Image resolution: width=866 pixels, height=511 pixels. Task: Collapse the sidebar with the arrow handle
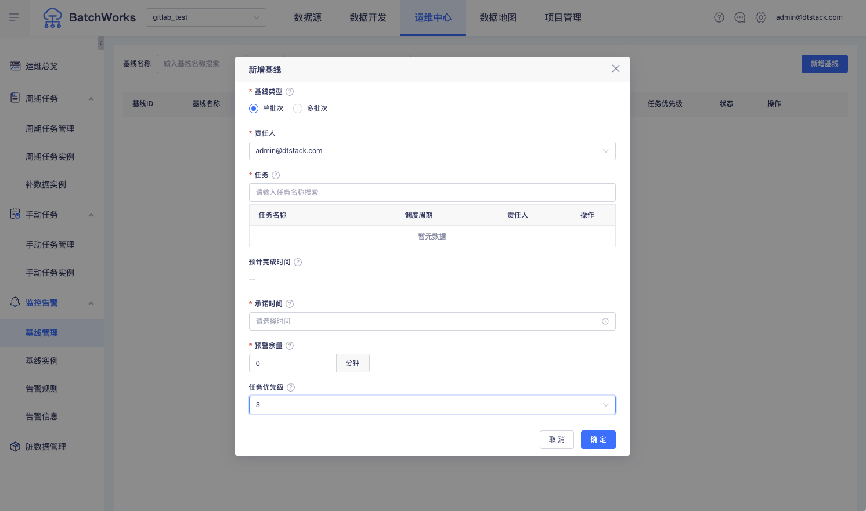[101, 43]
